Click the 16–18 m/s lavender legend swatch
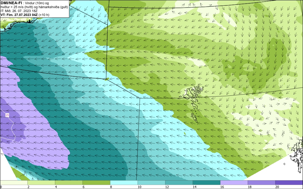 pyautogui.click(x=234, y=183)
